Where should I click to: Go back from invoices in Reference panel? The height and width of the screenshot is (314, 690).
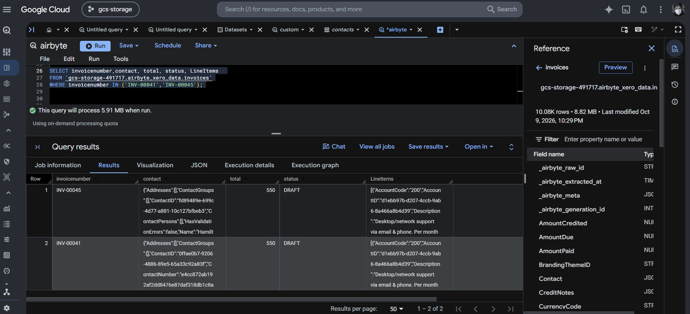pos(539,68)
